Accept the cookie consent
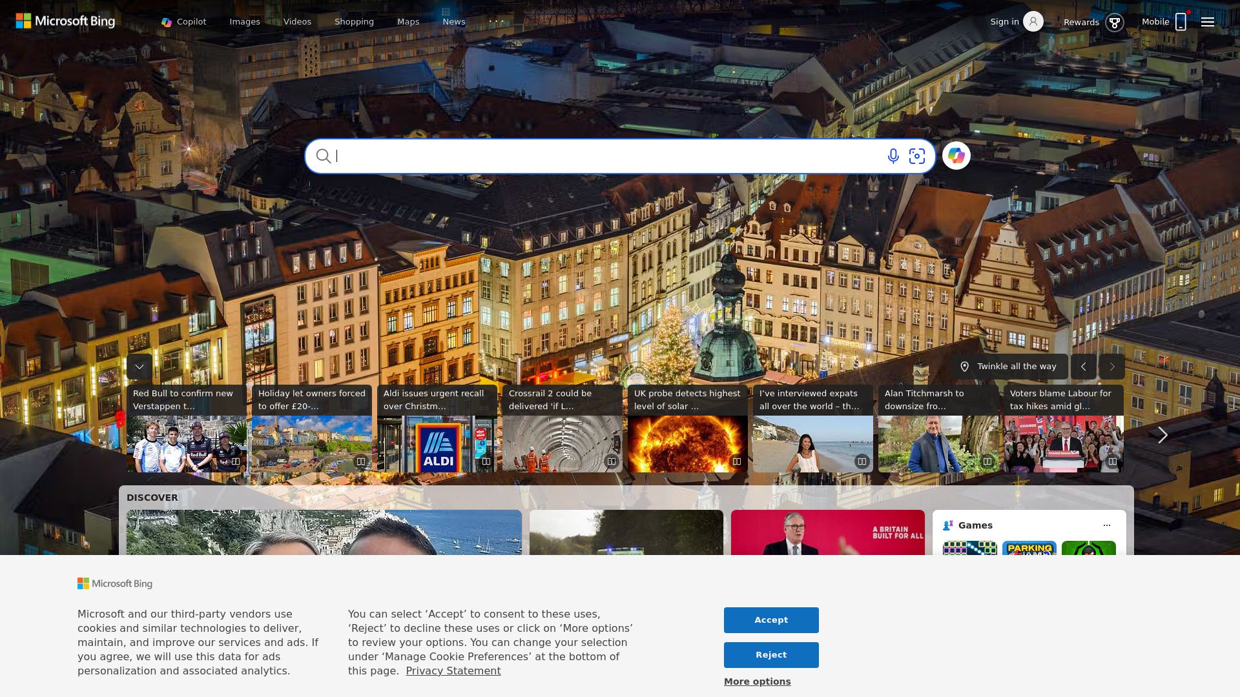This screenshot has width=1240, height=697. coord(770,620)
